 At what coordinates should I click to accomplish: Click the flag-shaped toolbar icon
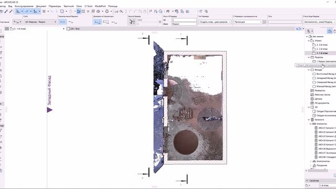tap(151, 12)
